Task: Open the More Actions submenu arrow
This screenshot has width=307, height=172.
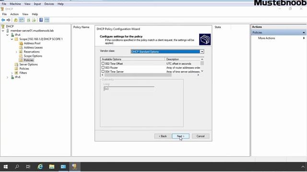Action: (304, 38)
